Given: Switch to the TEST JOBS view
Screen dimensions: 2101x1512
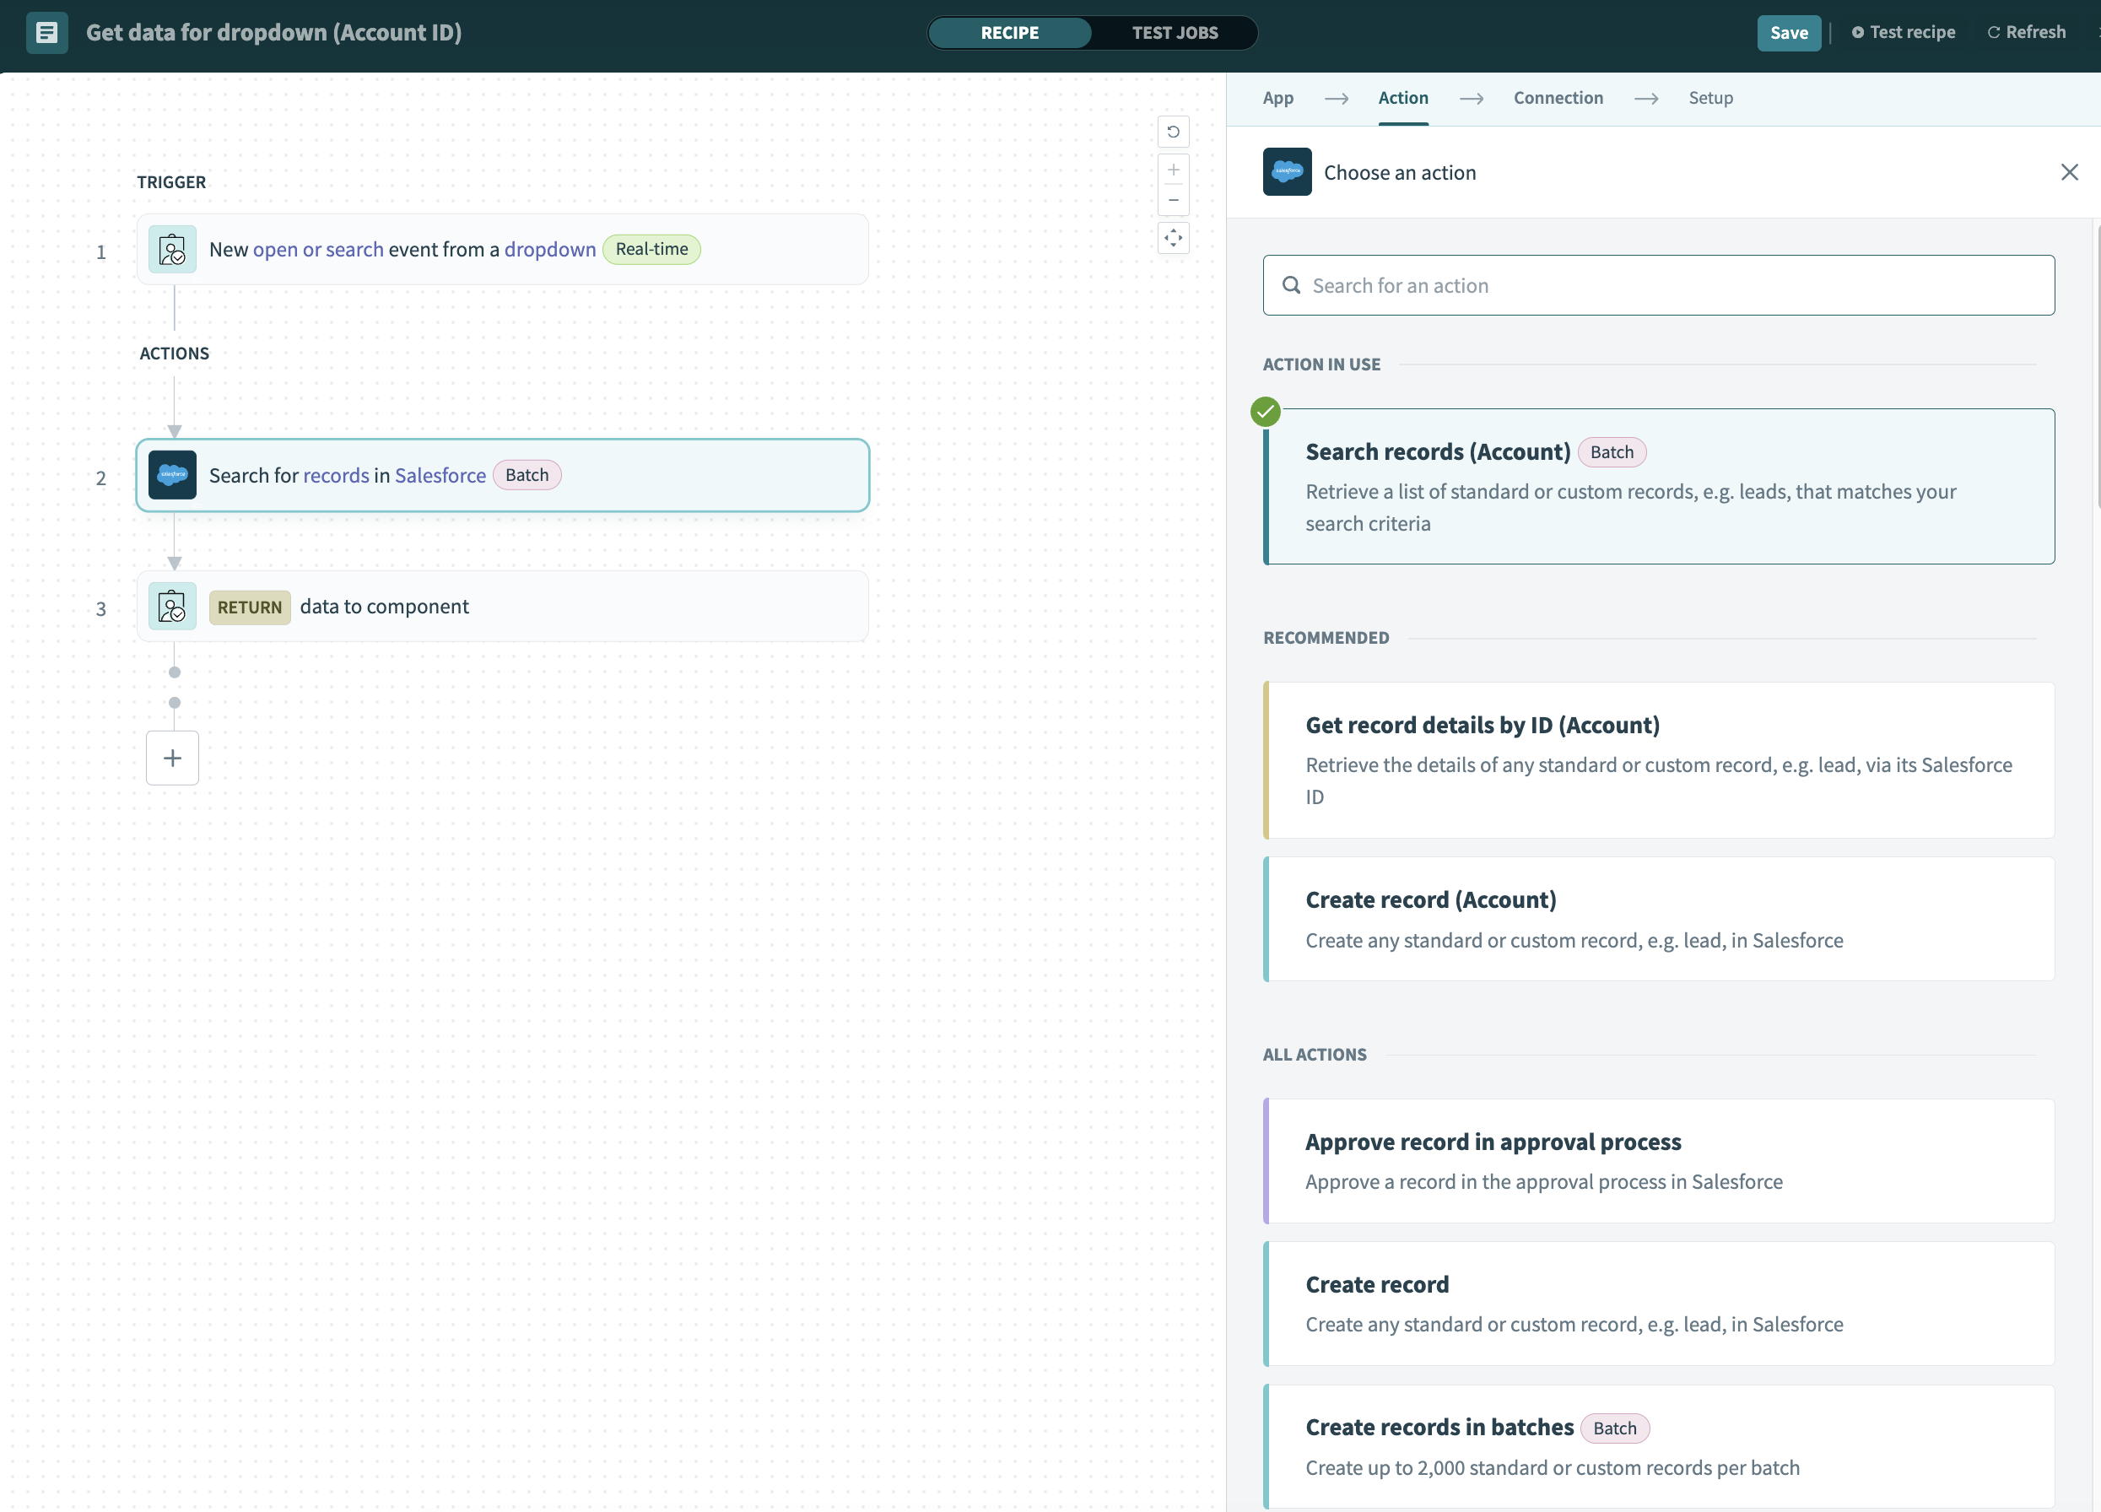Looking at the screenshot, I should (1174, 34).
